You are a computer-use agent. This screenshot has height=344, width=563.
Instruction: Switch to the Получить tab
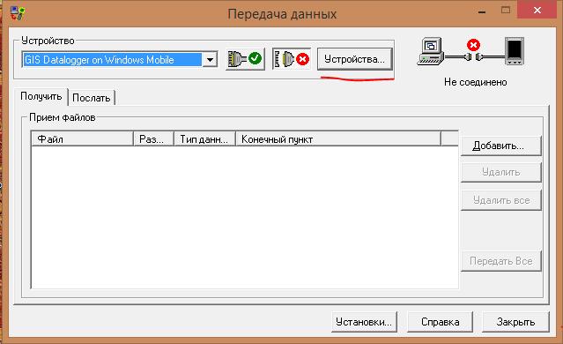(x=41, y=96)
